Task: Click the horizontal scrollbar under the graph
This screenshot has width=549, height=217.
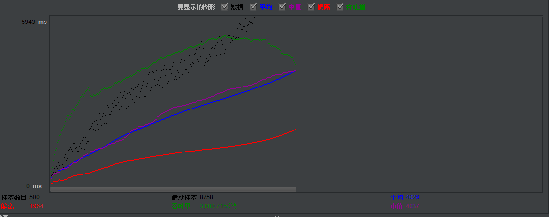Action: point(173,189)
